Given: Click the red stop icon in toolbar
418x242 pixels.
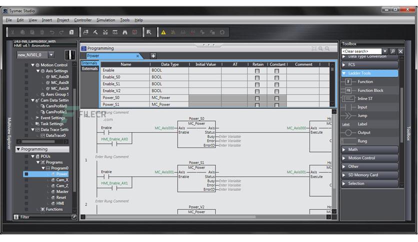Looking at the screenshot, I should [x=134, y=32].
